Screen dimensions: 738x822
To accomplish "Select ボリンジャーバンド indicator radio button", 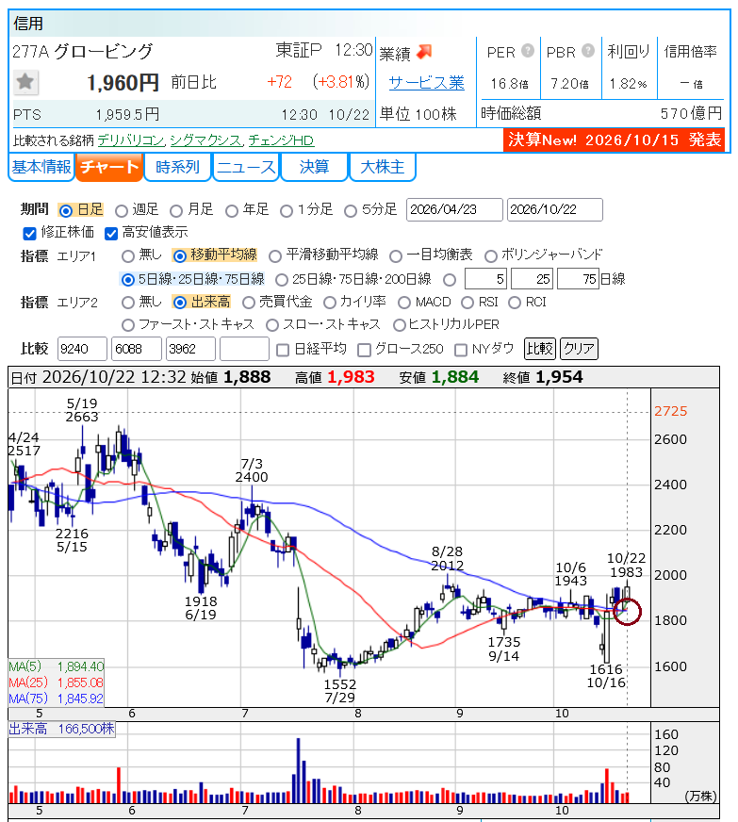I will (491, 255).
